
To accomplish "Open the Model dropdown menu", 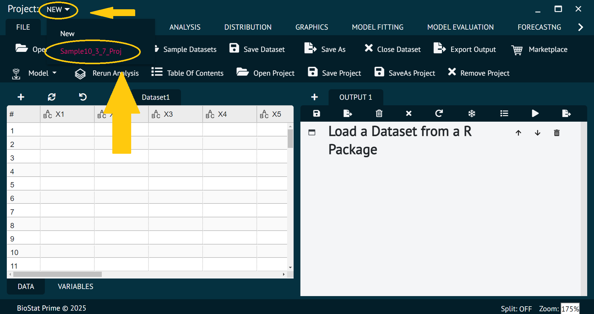I will click(x=42, y=73).
